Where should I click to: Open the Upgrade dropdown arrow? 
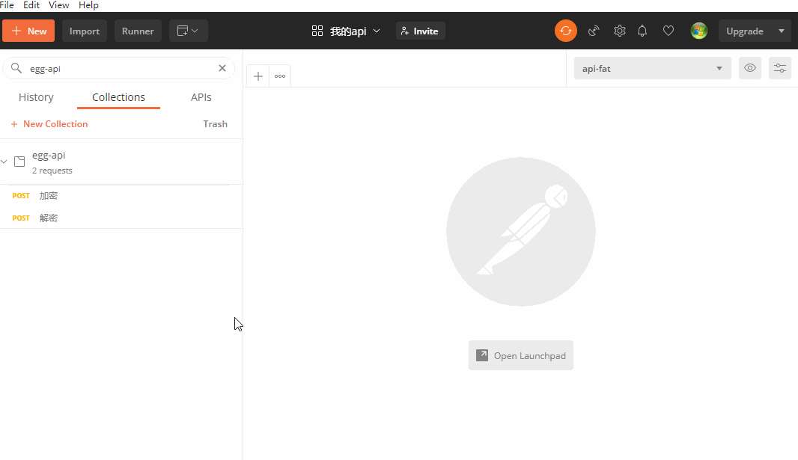click(x=782, y=31)
